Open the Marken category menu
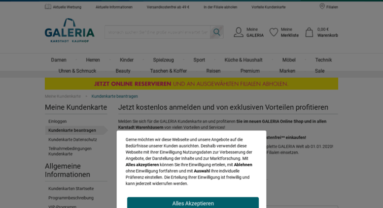The width and height of the screenshot is (383, 208). click(x=287, y=71)
